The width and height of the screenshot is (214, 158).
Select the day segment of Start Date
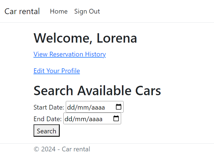(x=71, y=107)
